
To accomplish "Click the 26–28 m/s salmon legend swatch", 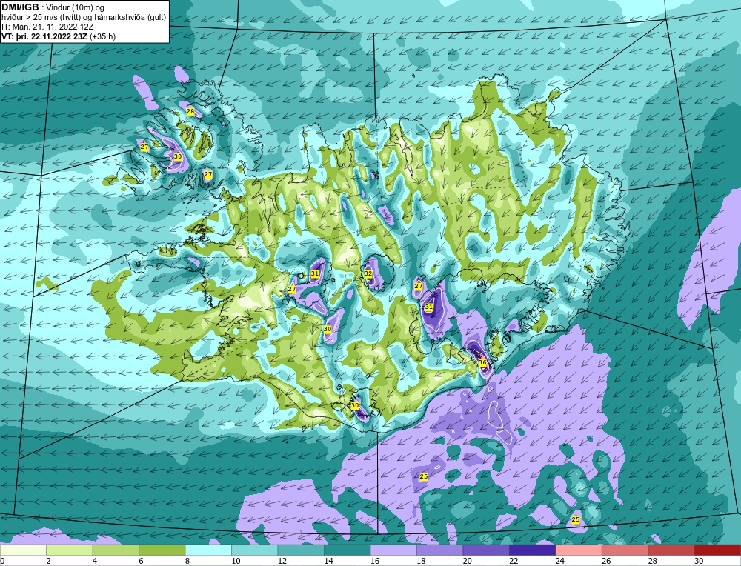I will point(625,550).
